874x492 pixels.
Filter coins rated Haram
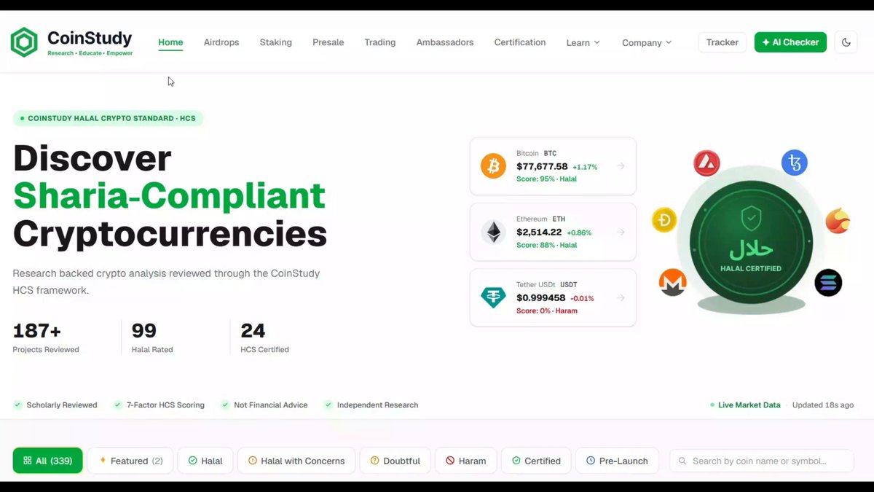pyautogui.click(x=466, y=461)
